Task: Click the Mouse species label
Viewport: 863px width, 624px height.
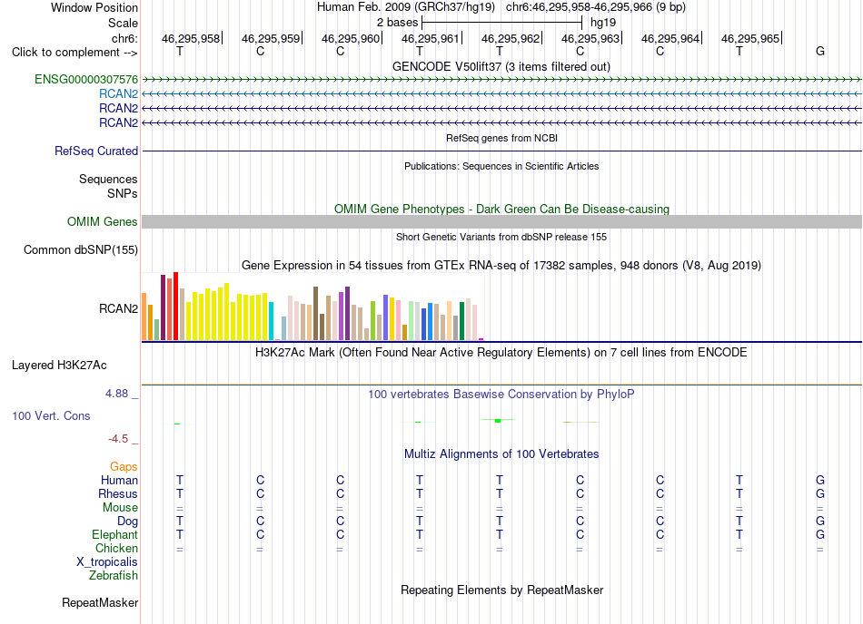Action: point(120,508)
